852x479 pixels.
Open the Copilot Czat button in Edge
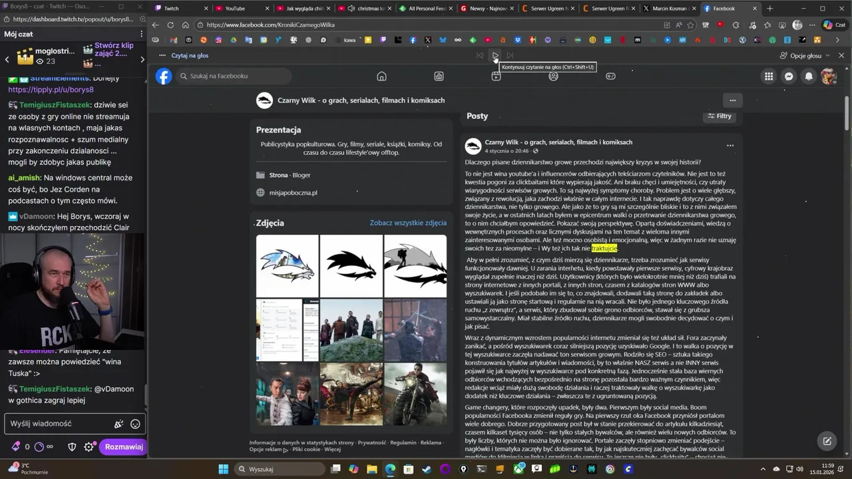834,25
